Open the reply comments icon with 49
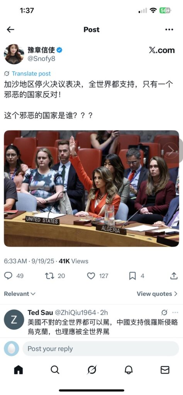The width and height of the screenshot is (183, 395). [8, 276]
